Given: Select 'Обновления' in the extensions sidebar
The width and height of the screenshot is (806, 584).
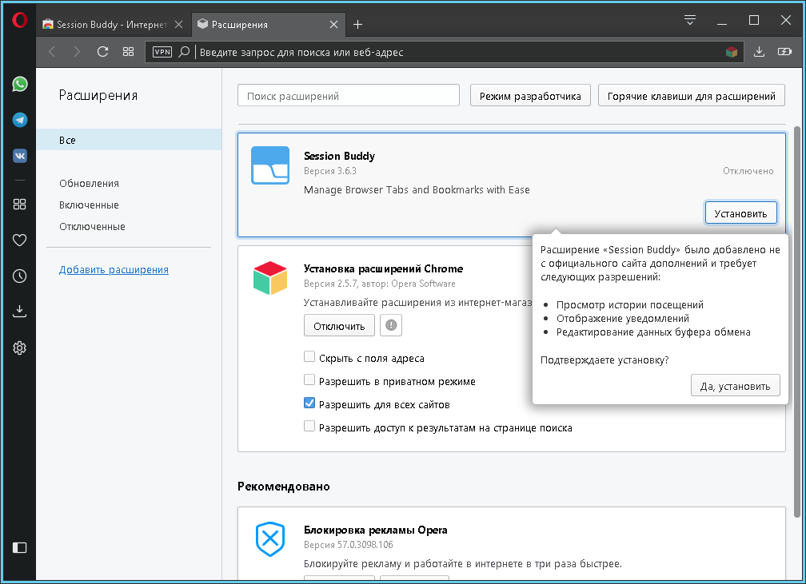Looking at the screenshot, I should click(x=89, y=184).
